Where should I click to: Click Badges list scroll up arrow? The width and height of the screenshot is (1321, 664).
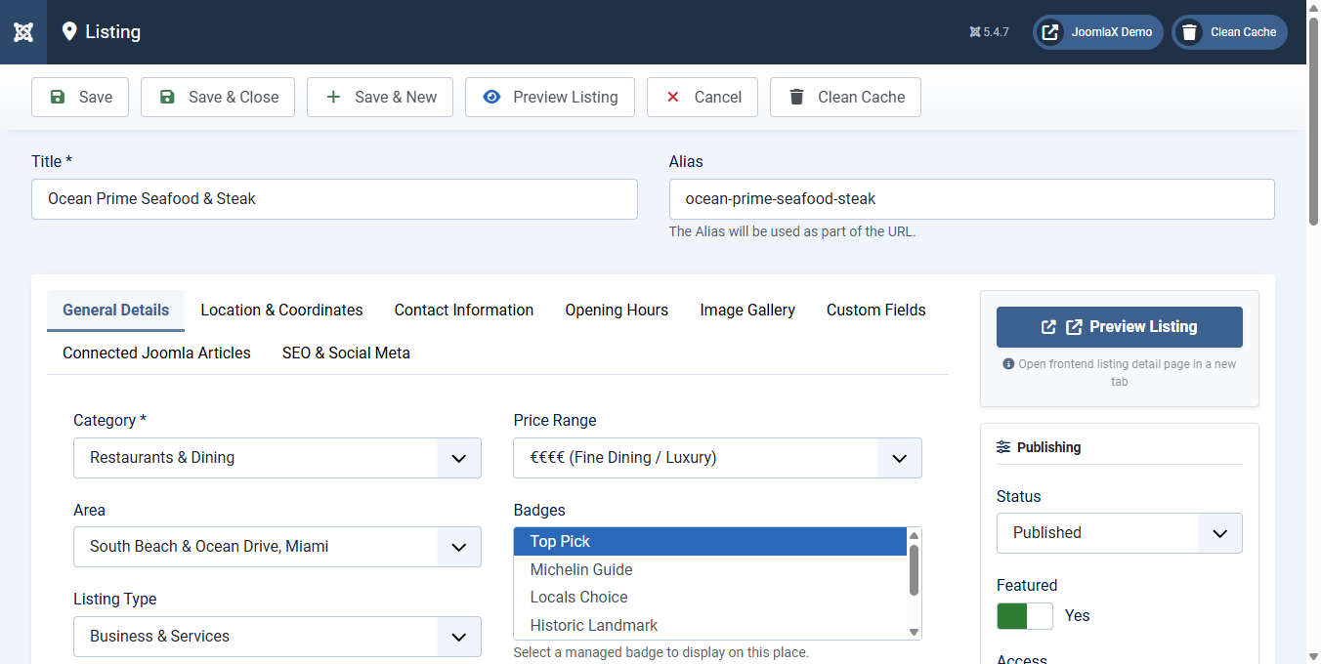tap(915, 535)
